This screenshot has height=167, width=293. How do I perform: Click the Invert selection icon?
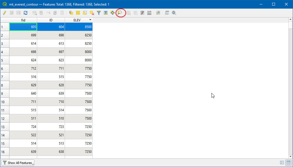click(x=85, y=13)
